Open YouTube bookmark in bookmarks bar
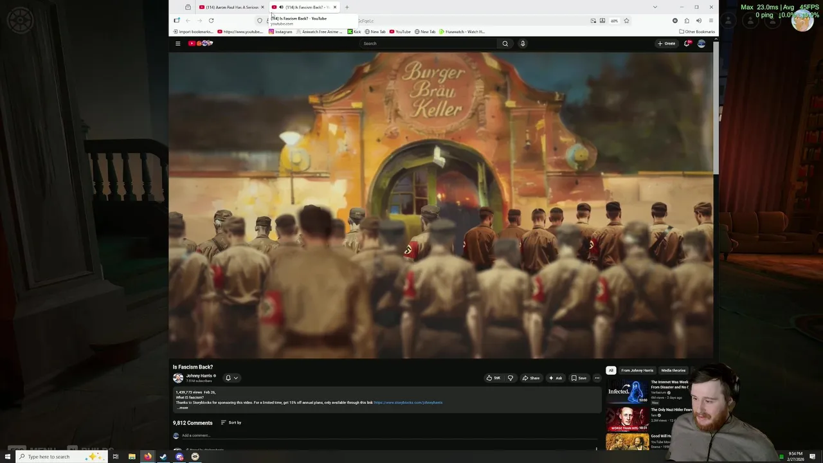Image resolution: width=823 pixels, height=463 pixels. (x=400, y=32)
